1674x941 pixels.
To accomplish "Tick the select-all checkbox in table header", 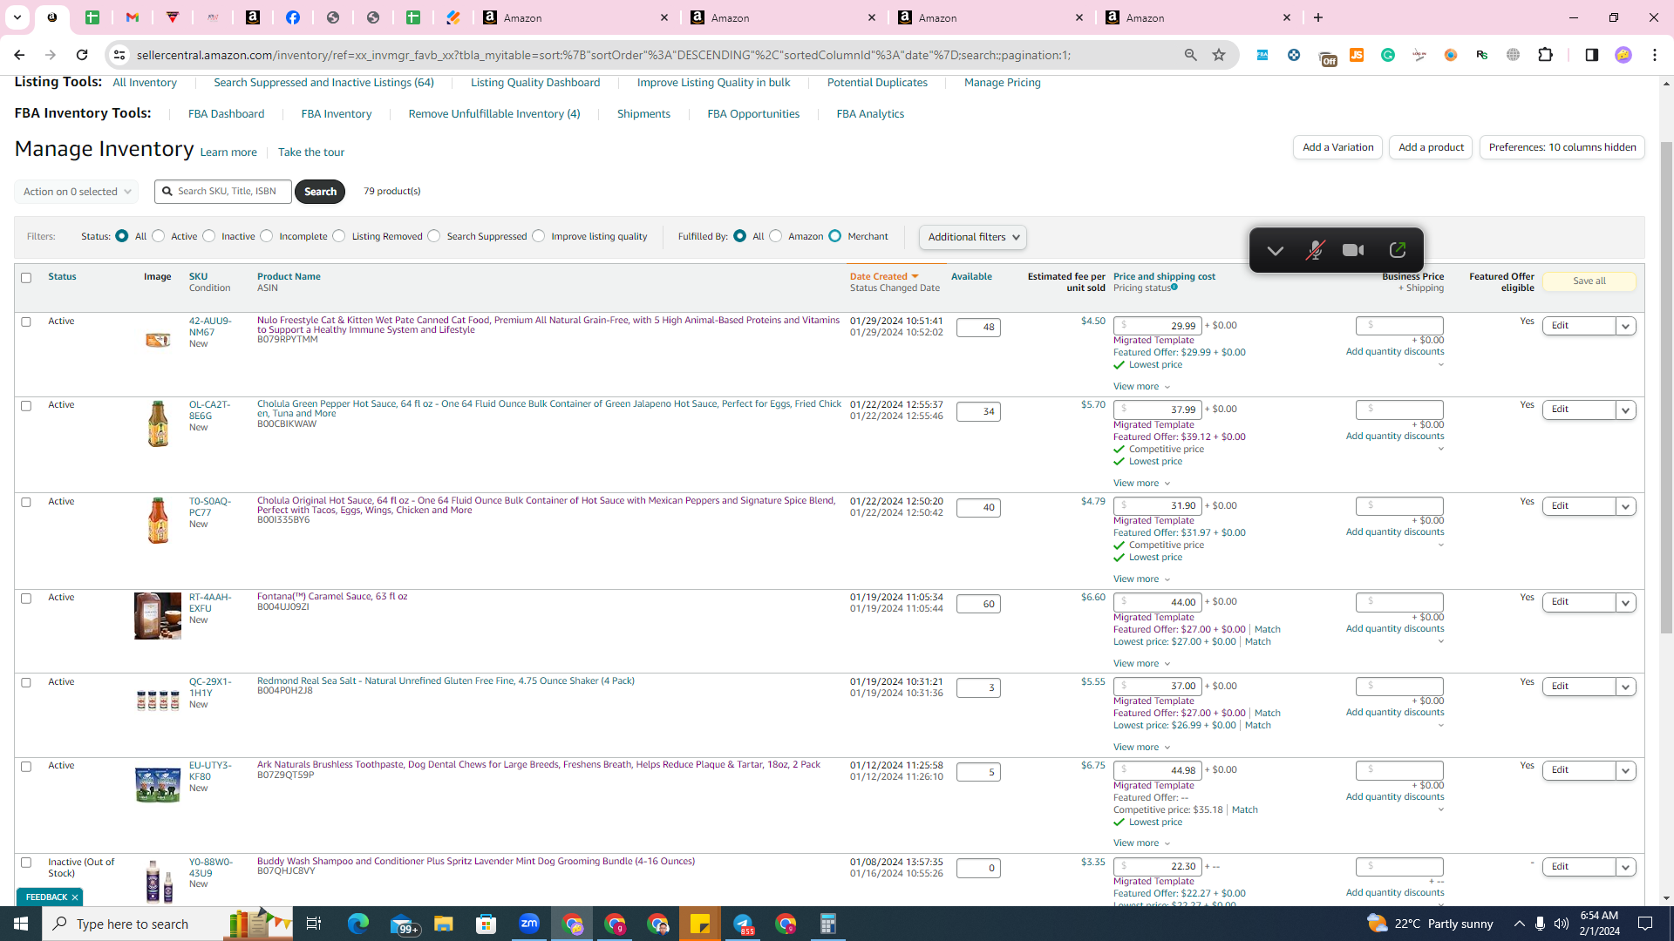I will [x=26, y=278].
